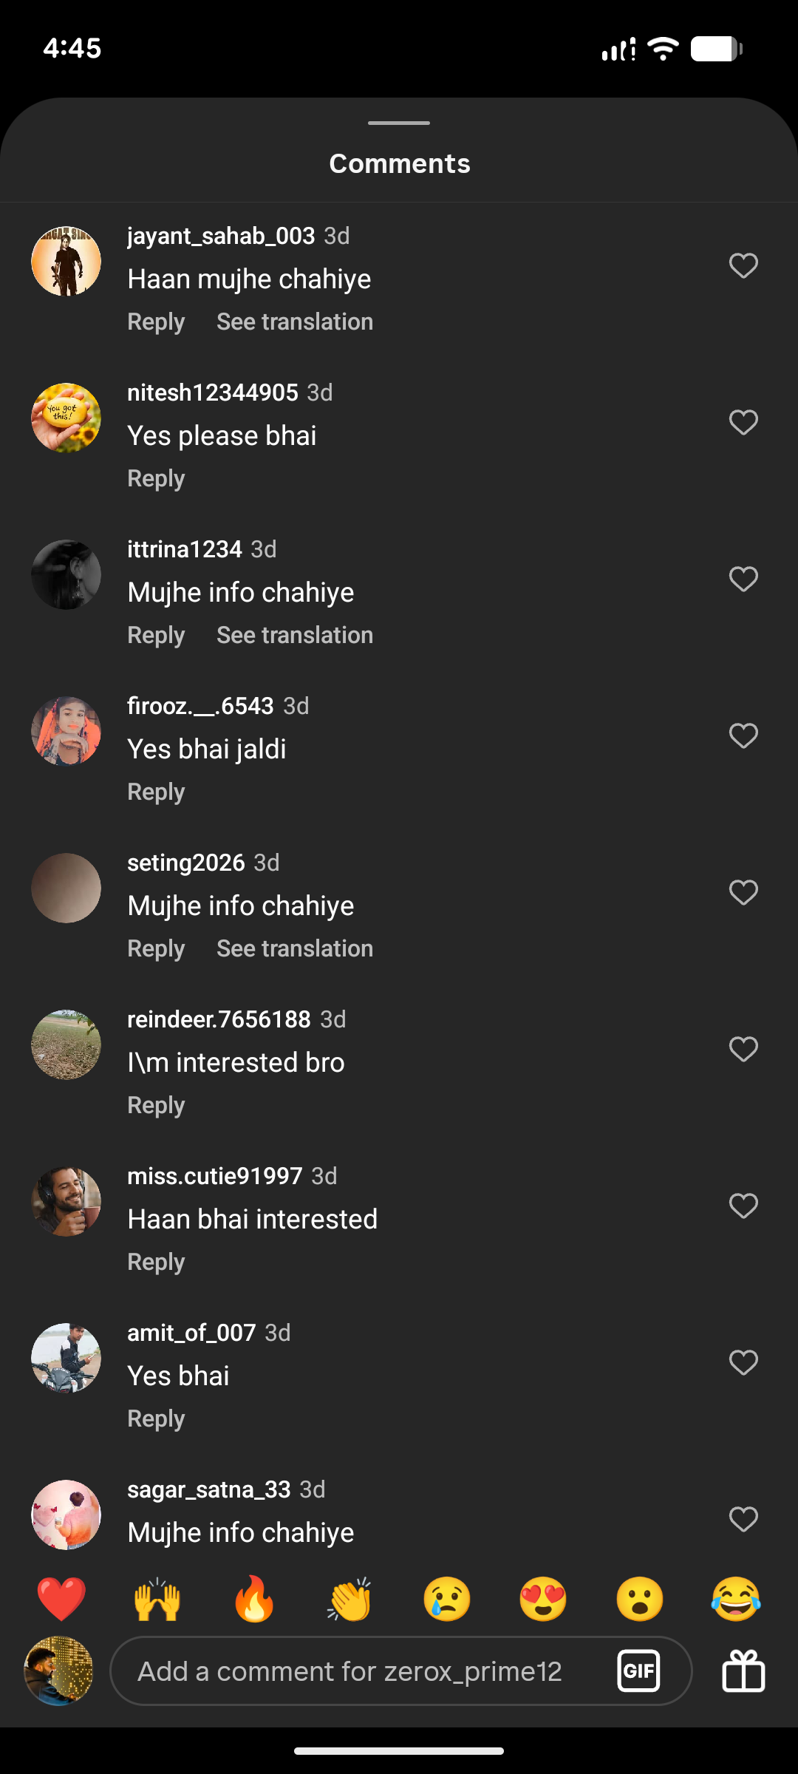This screenshot has height=1774, width=798.
Task: Choose the clapping hands emoji
Action: [350, 1599]
